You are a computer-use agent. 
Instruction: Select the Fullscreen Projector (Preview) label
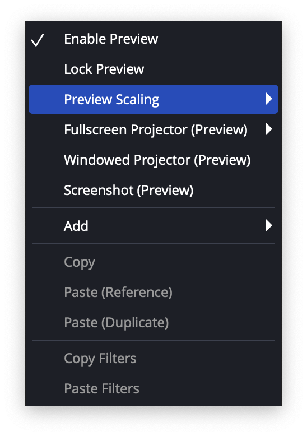click(x=155, y=130)
